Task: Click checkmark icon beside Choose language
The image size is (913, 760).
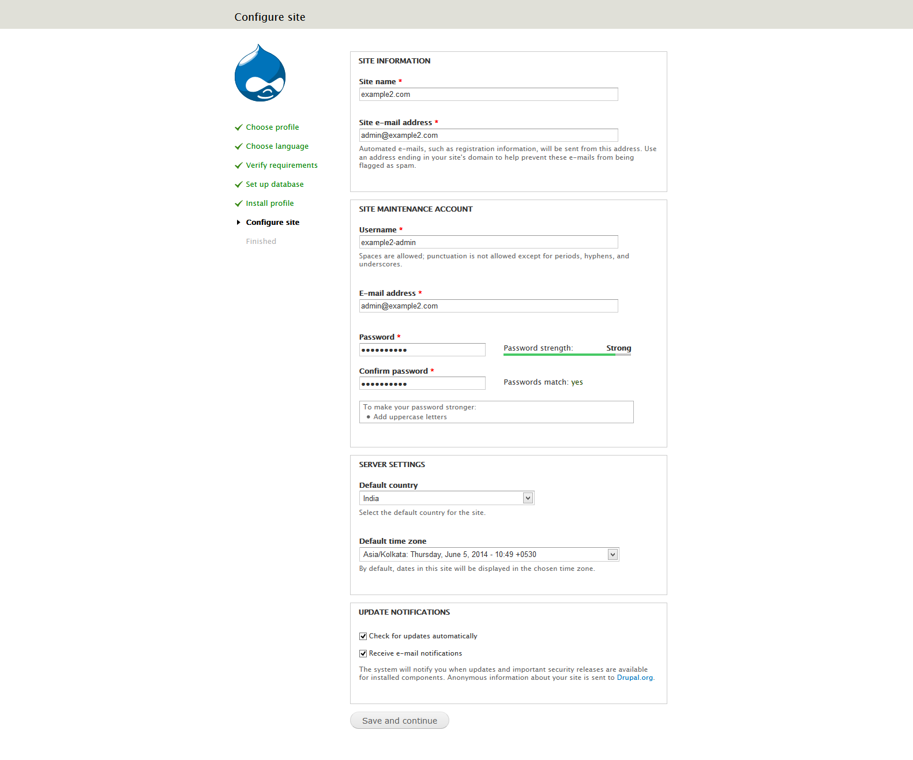Action: click(x=238, y=146)
